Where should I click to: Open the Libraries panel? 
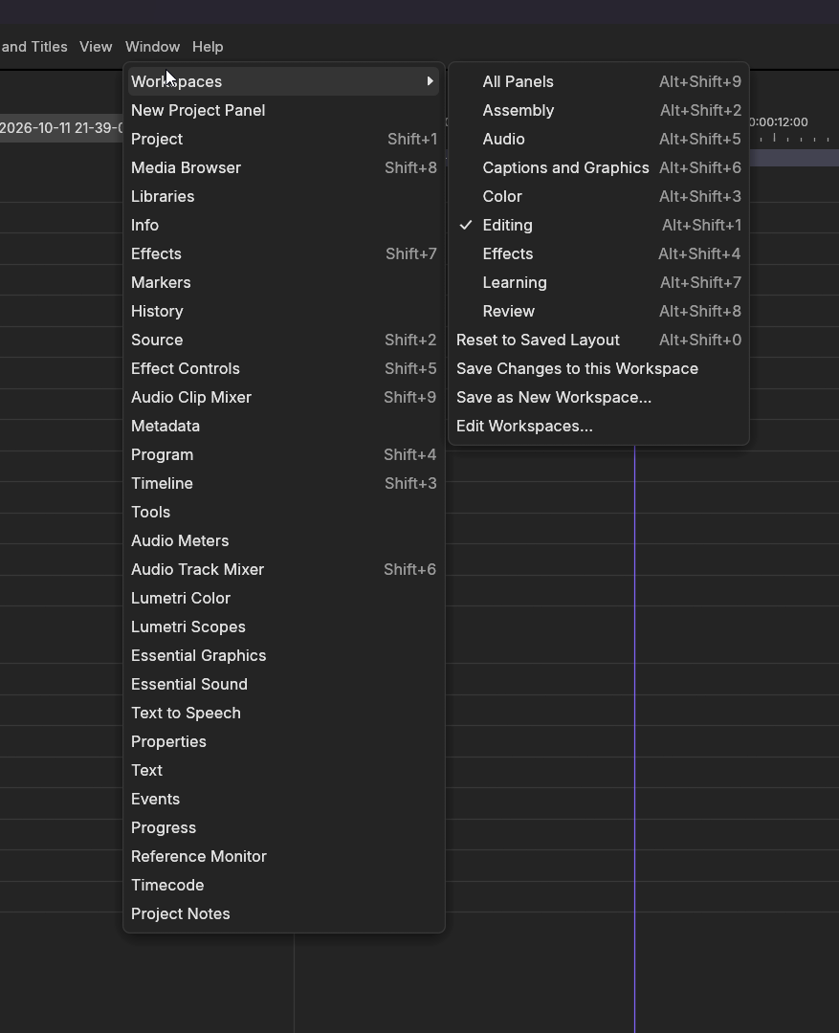click(283, 196)
